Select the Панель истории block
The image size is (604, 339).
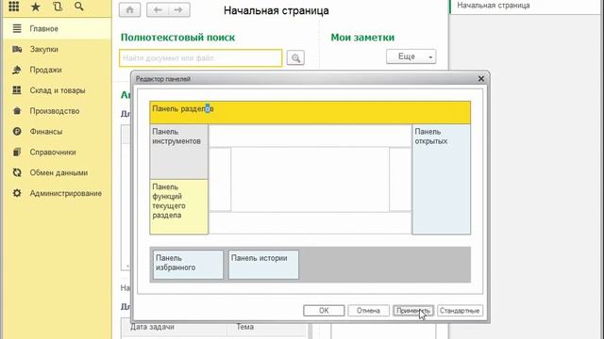tap(263, 265)
